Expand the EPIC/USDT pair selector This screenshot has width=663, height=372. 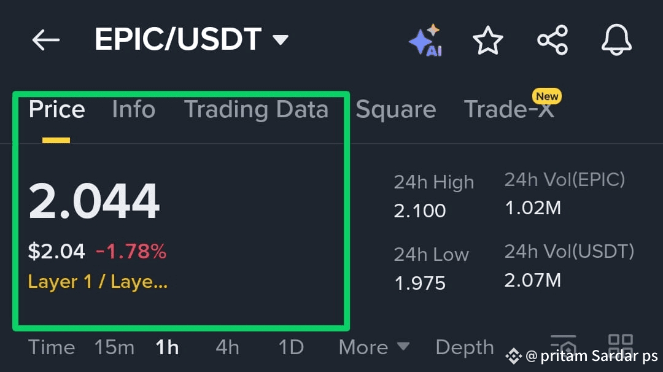(281, 41)
